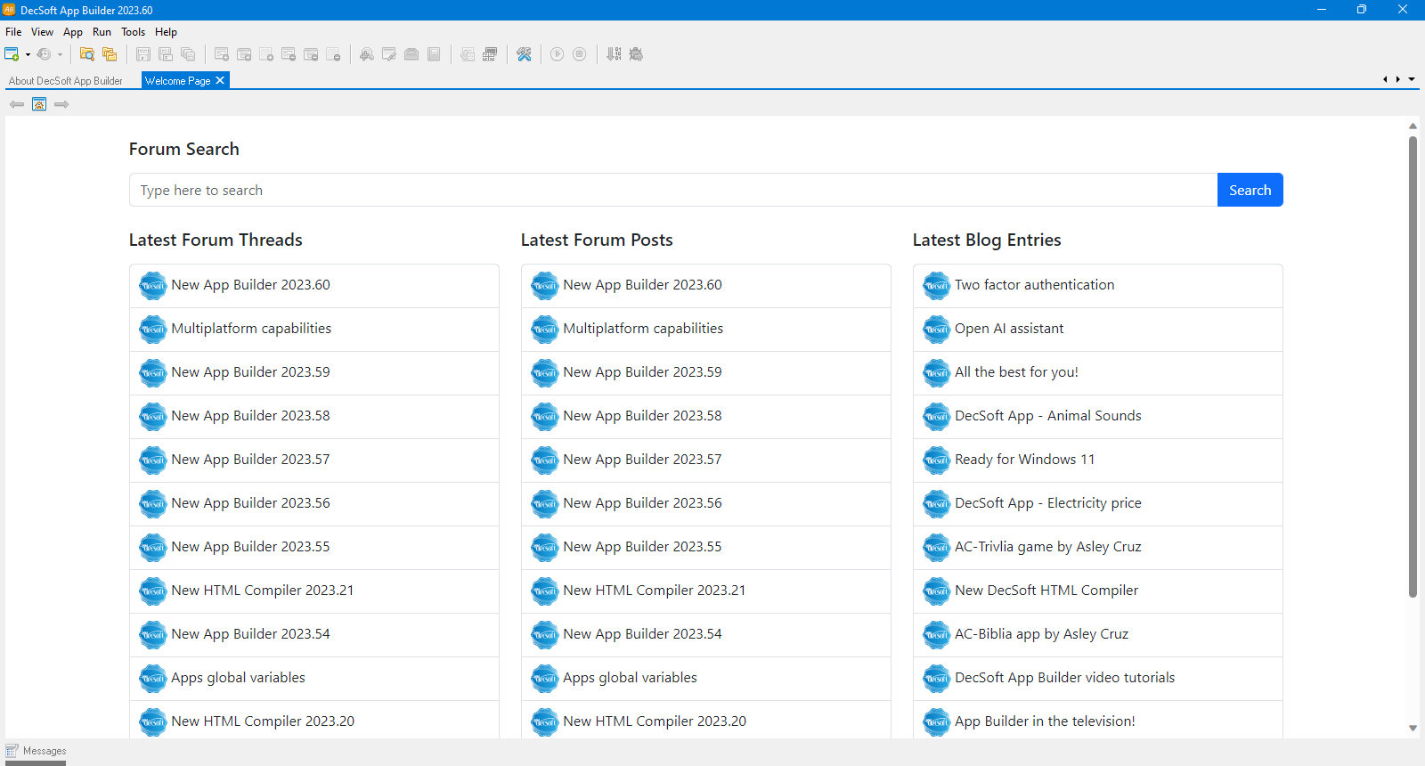
Task: Click the Stop toolbar button
Action: tap(579, 54)
